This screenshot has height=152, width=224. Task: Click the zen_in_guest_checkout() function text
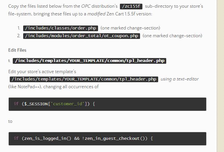(116, 139)
